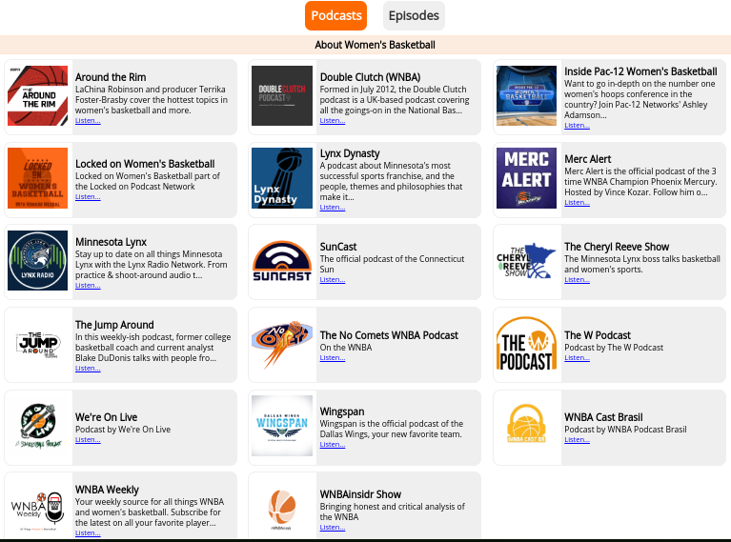
Task: Open the Merc Alert purple artwork
Action: [526, 178]
